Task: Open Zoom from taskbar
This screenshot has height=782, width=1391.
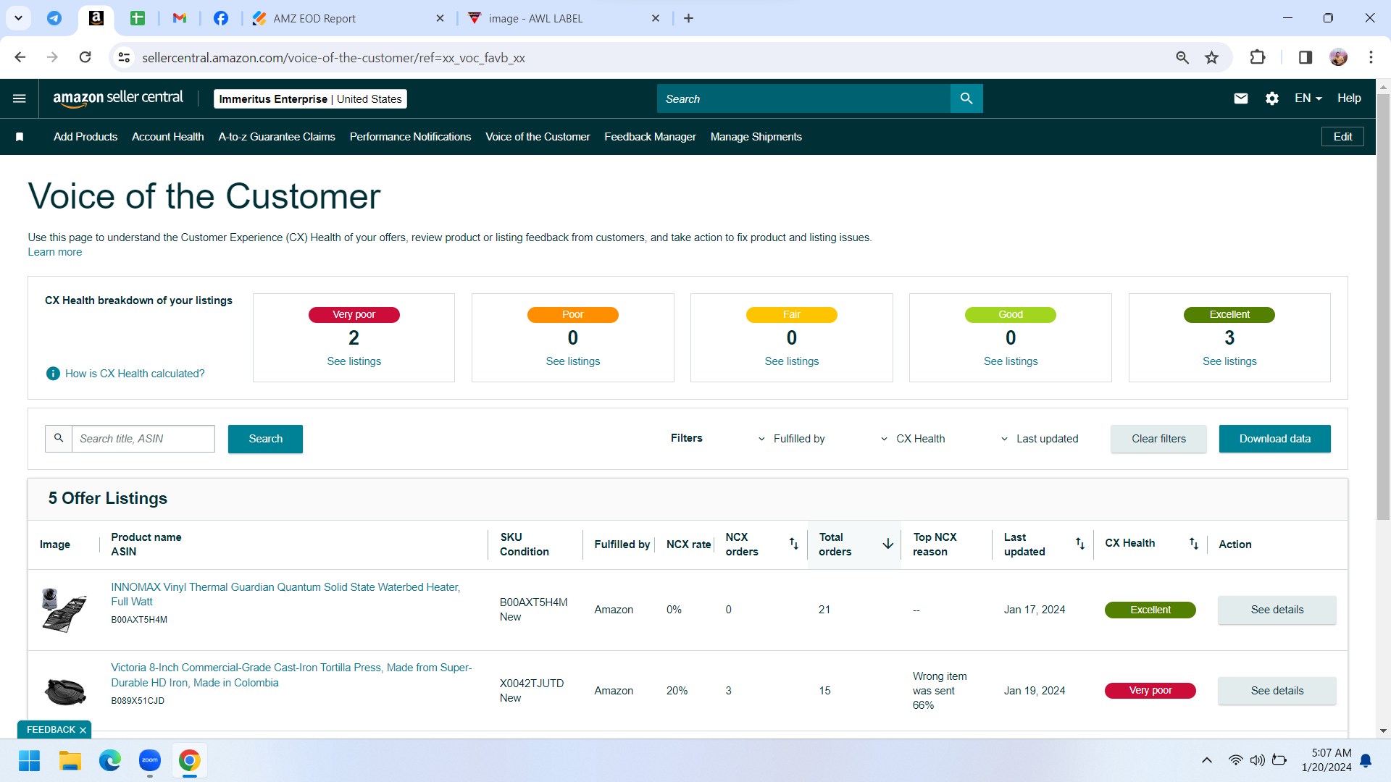Action: pos(150,760)
